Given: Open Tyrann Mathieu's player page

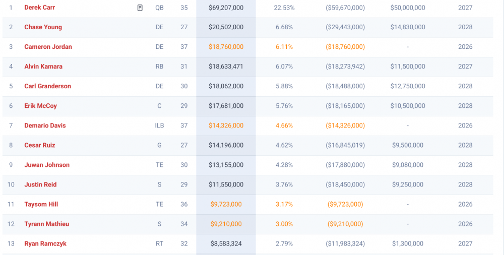Looking at the screenshot, I should (x=47, y=224).
